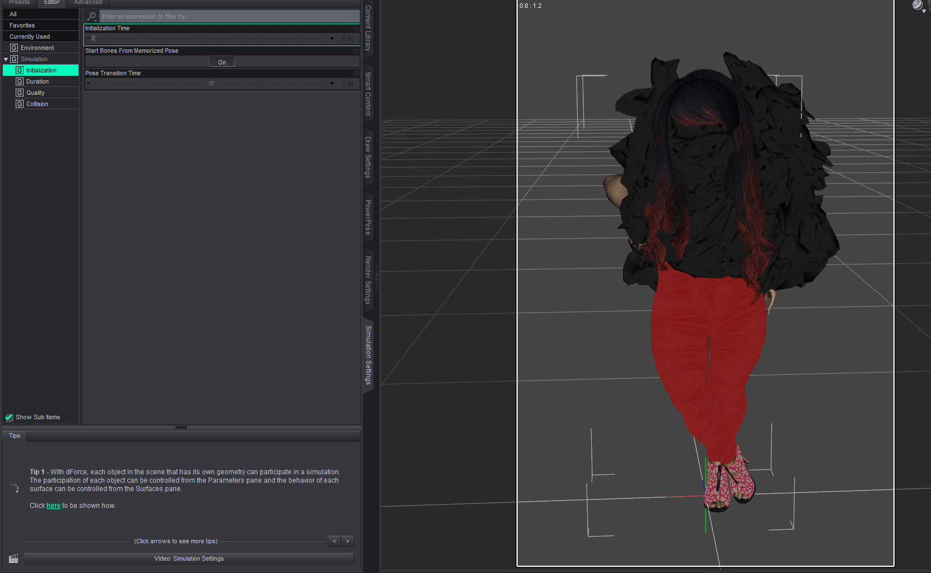
Task: Collapse the Simulation tree group
Action: (x=6, y=59)
